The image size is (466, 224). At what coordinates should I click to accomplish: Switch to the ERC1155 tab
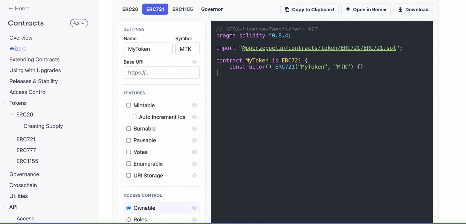[x=183, y=9]
